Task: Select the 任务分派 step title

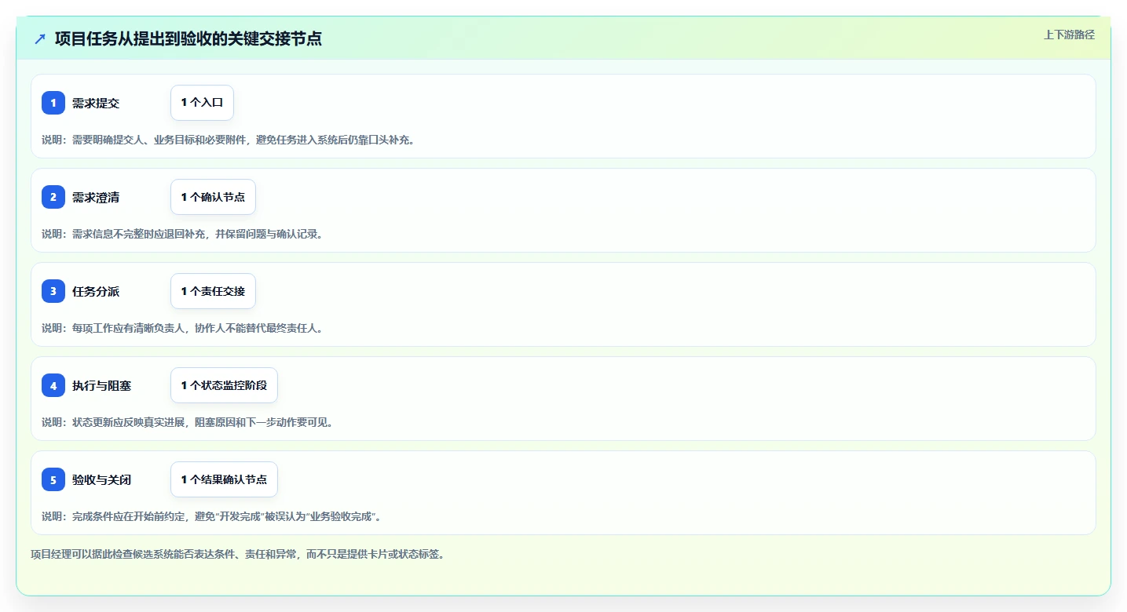Action: [96, 291]
